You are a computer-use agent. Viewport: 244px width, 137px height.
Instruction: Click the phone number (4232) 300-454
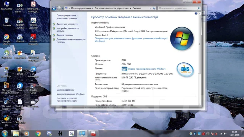tap(128, 101)
